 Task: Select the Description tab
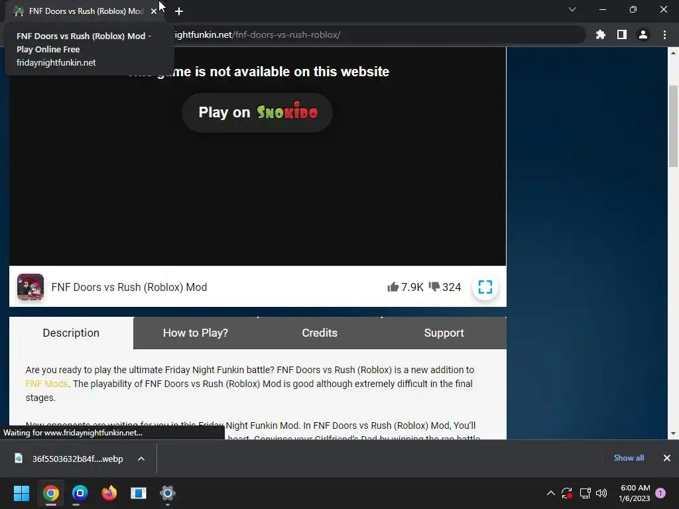[71, 333]
